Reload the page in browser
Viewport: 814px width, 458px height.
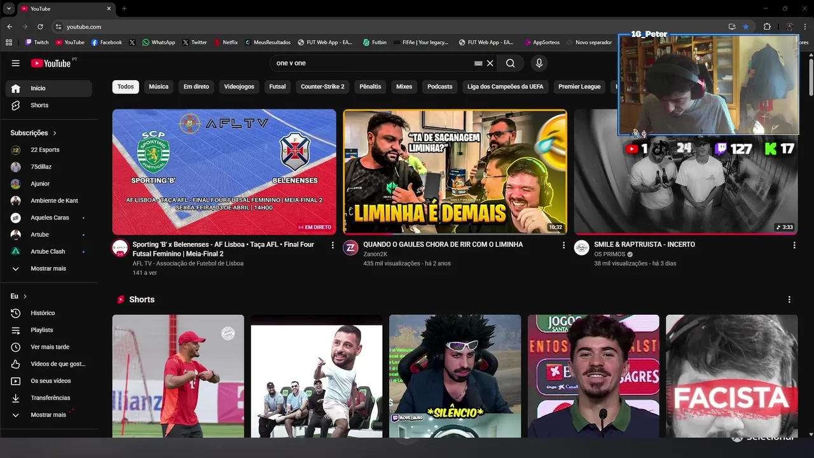point(40,27)
